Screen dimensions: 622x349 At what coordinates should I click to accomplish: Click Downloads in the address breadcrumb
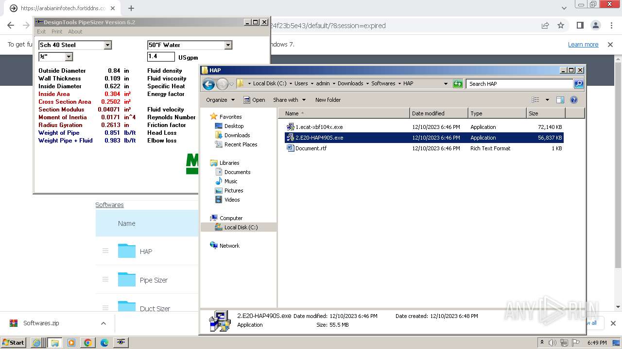pyautogui.click(x=350, y=83)
